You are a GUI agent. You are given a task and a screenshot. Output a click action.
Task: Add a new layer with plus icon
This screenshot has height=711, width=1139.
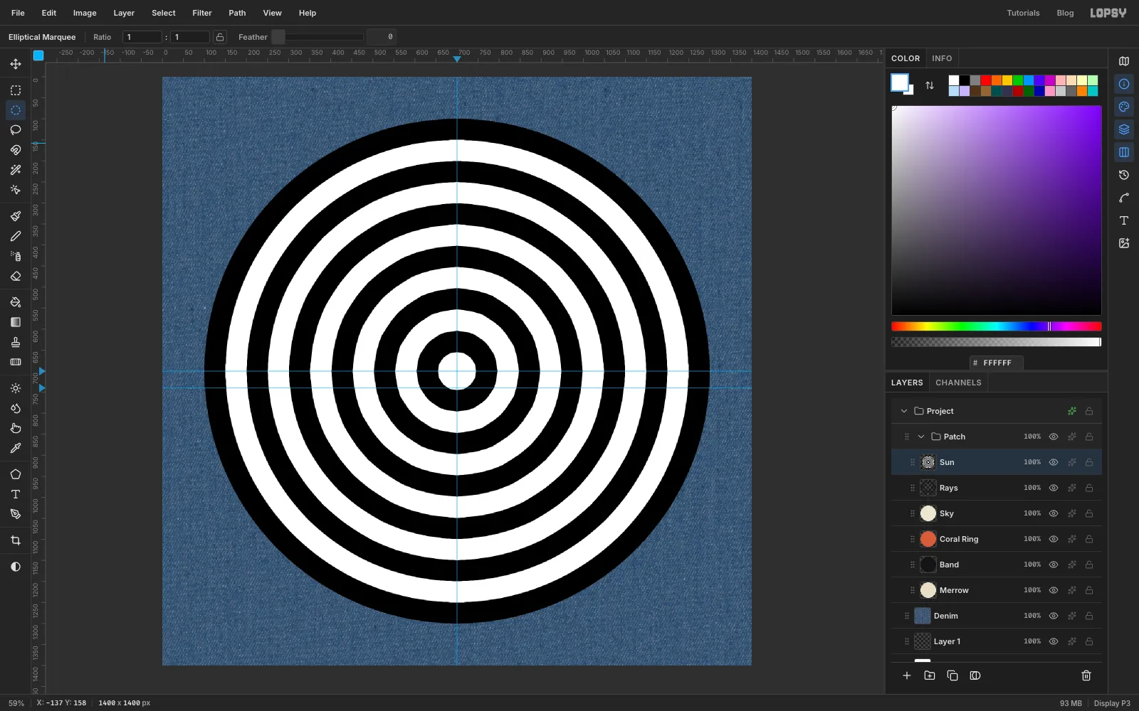click(907, 675)
